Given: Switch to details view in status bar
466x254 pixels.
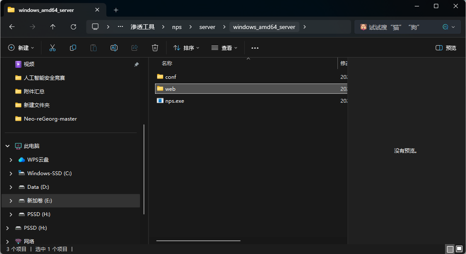Looking at the screenshot, I should coord(450,249).
